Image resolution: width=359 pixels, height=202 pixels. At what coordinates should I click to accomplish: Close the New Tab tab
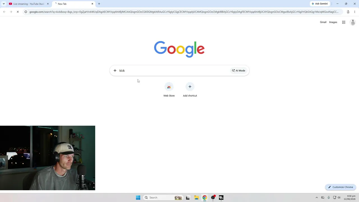(x=92, y=4)
